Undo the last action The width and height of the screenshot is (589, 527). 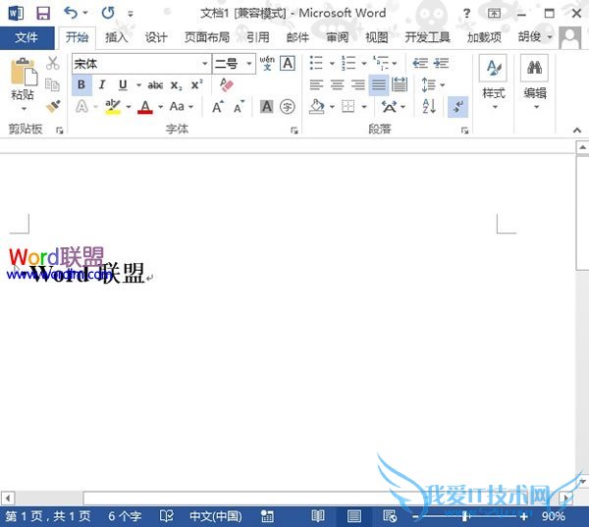71,13
